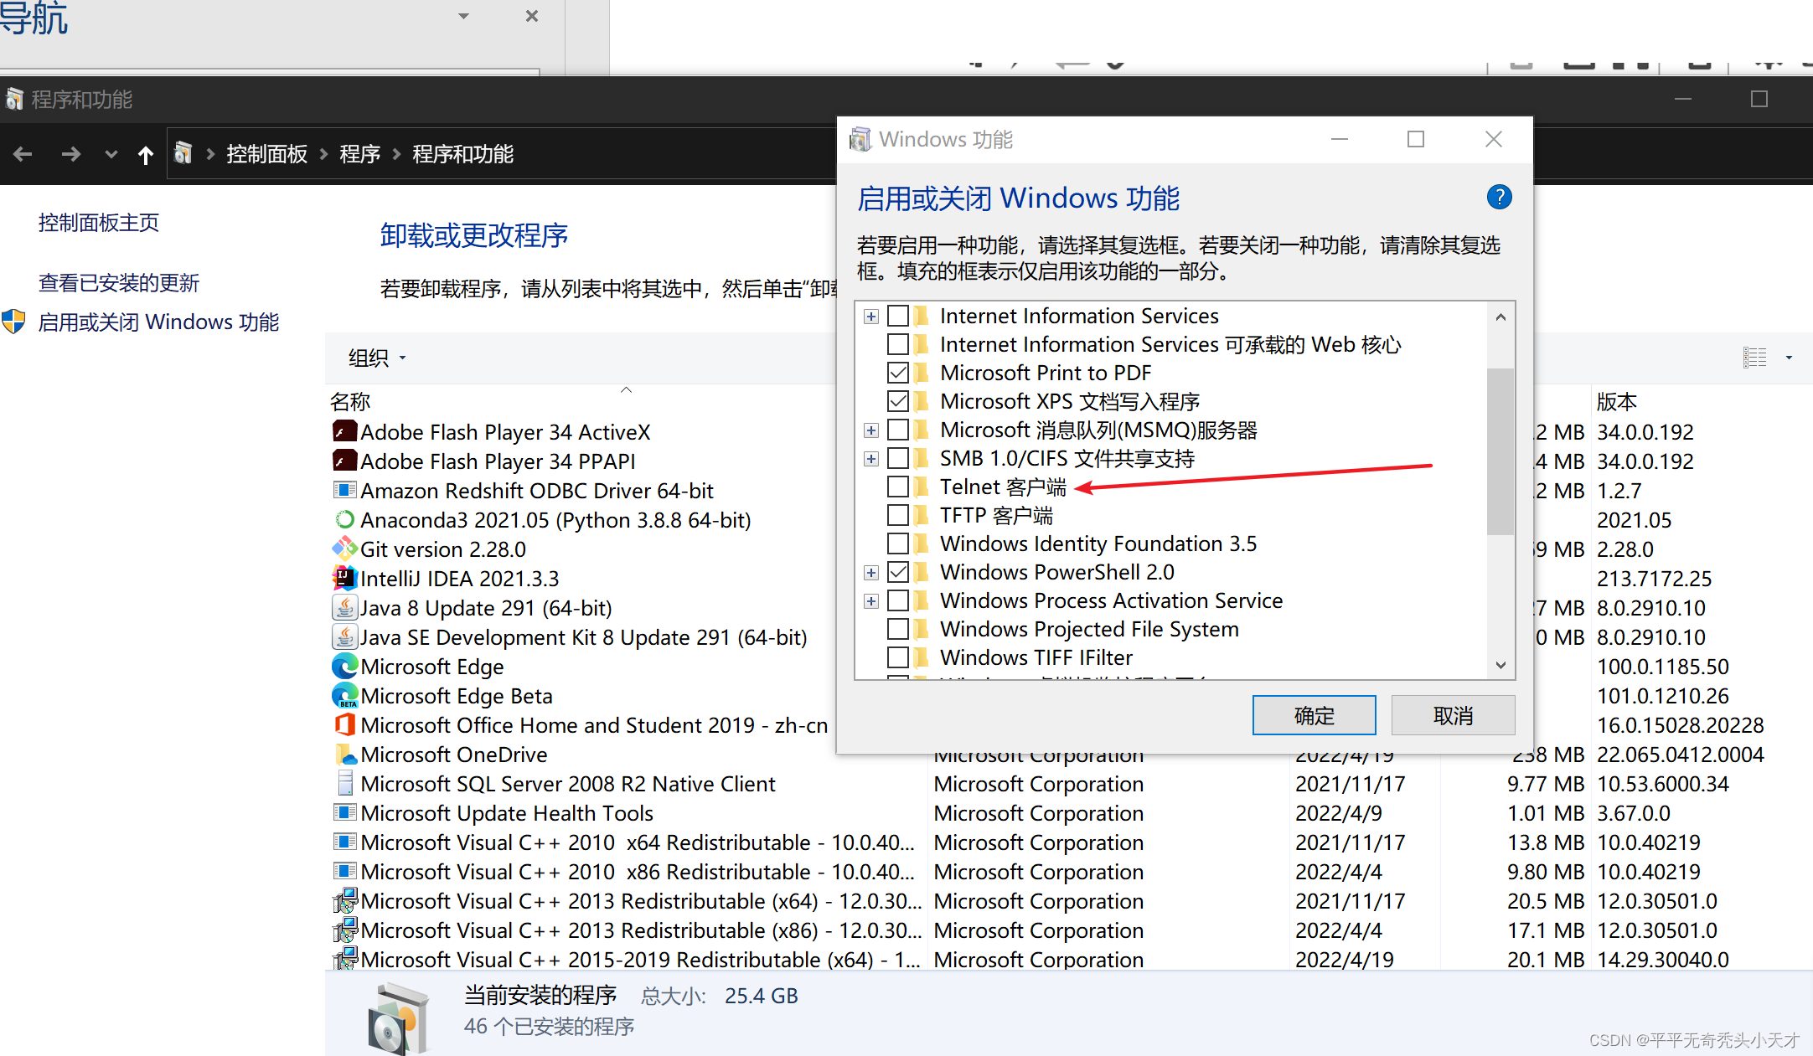Image resolution: width=1813 pixels, height=1056 pixels.
Task: Expand the Windows PowerShell 2.0 node
Action: pyautogui.click(x=871, y=573)
